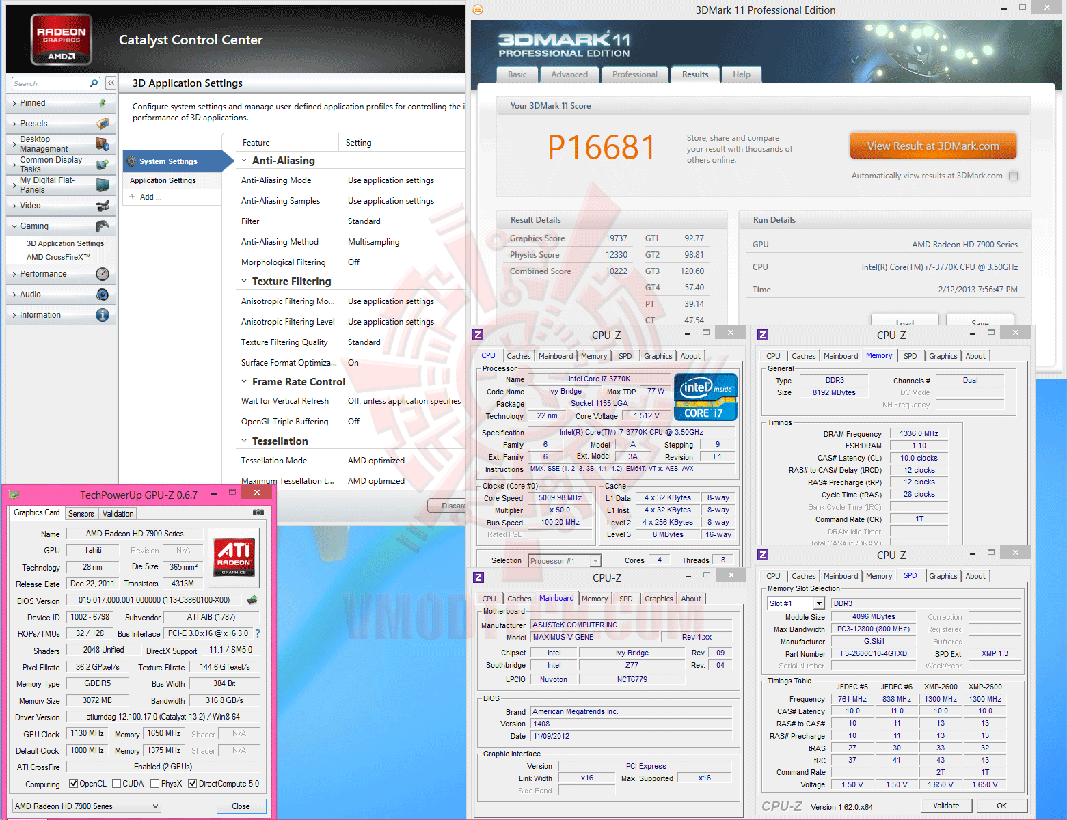Click the Wait for Vertical Refresh row
The height and width of the screenshot is (820, 1067).
(x=351, y=401)
